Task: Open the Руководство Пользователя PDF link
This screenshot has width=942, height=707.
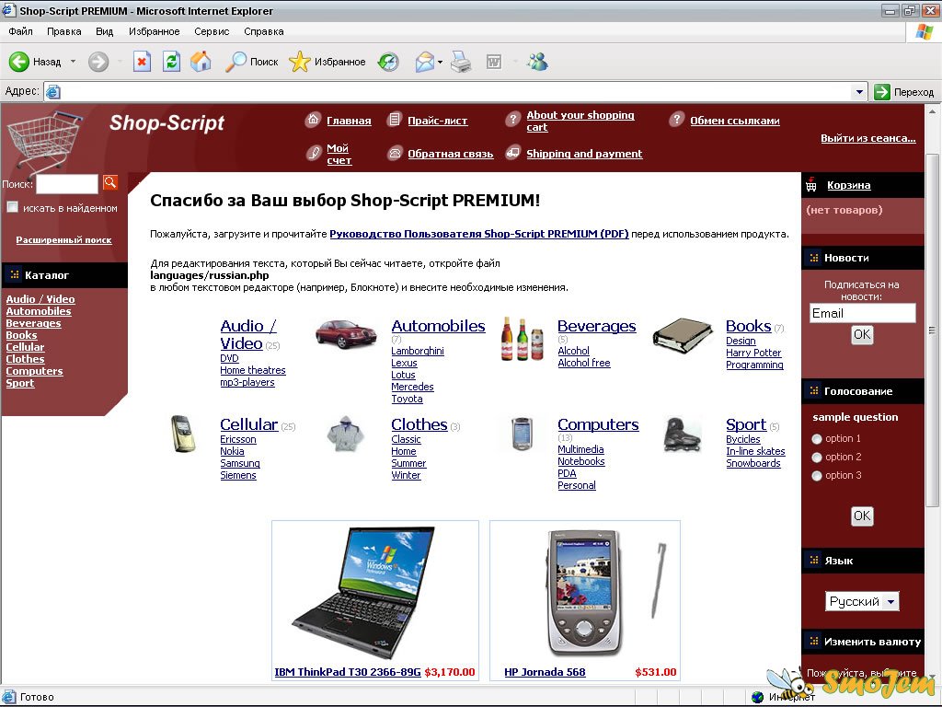Action: click(478, 234)
